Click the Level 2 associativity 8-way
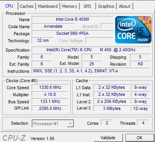The image size is (155, 142). (141, 101)
